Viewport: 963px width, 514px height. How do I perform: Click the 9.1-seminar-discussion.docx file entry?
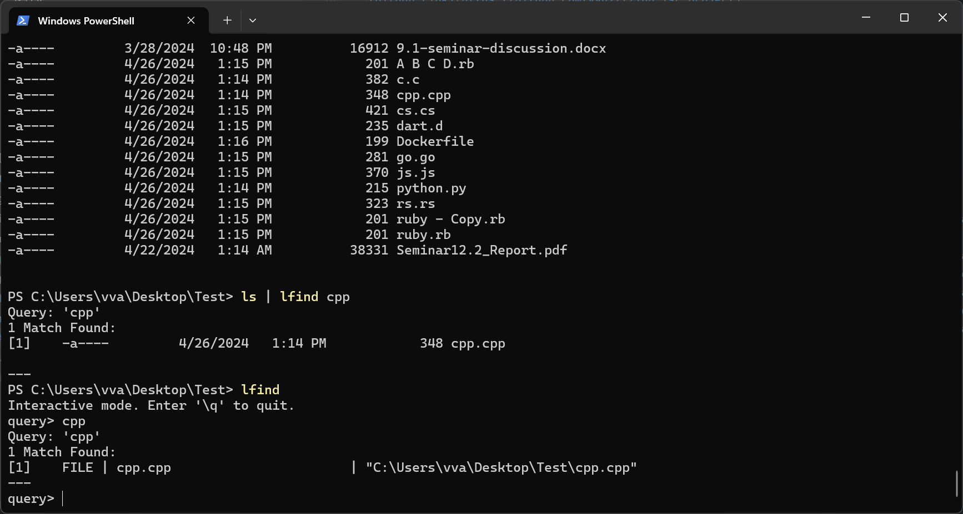(500, 48)
